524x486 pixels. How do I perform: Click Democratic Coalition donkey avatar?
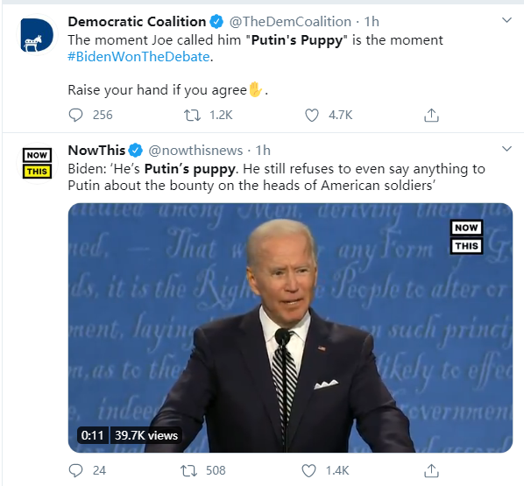point(37,35)
